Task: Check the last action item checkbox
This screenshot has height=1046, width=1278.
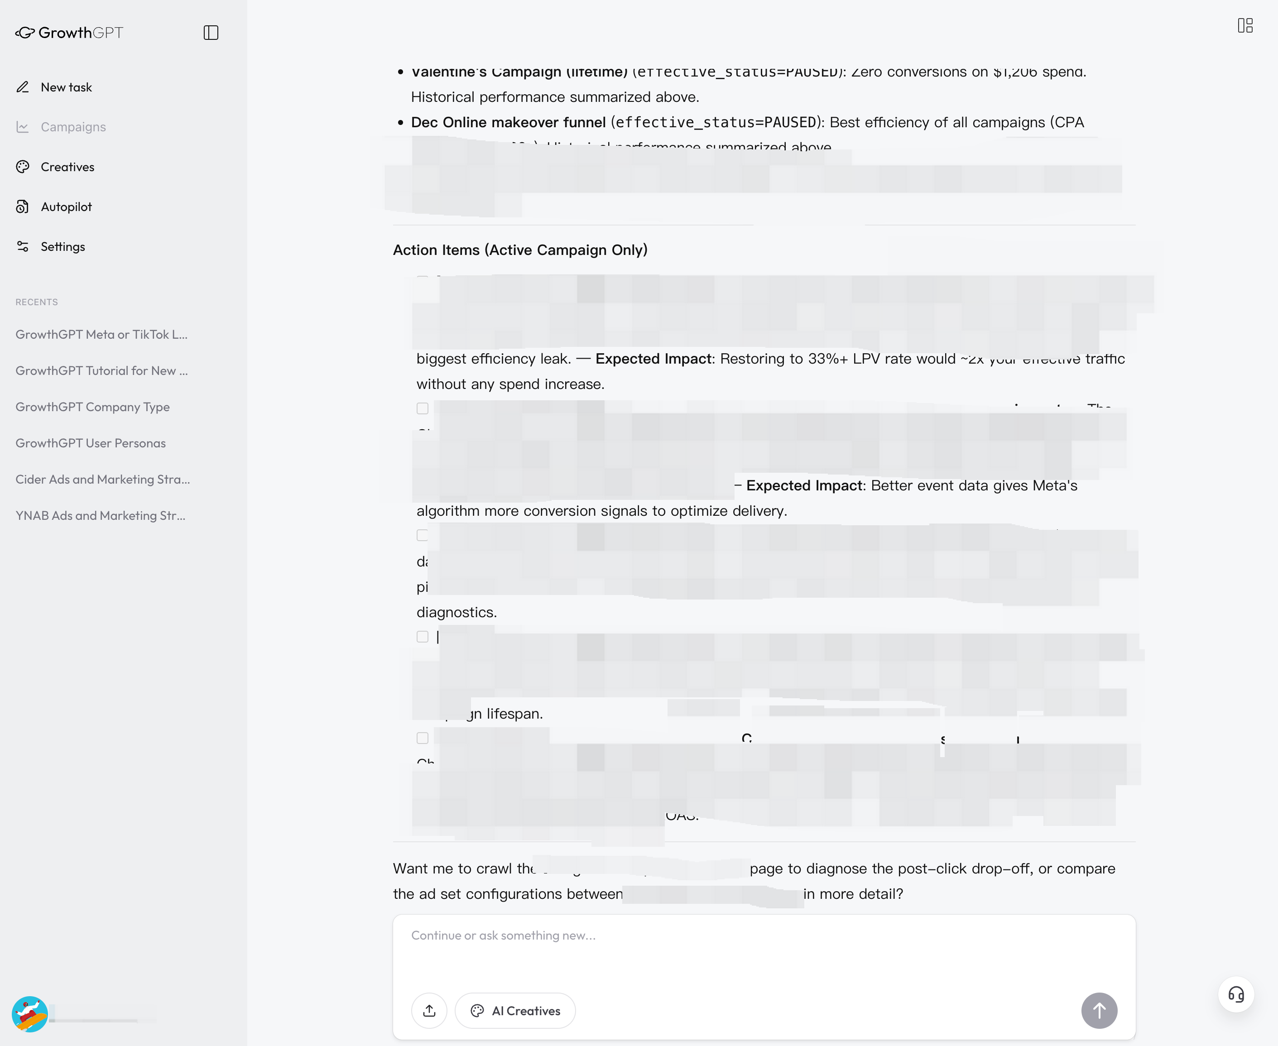Action: (x=423, y=738)
